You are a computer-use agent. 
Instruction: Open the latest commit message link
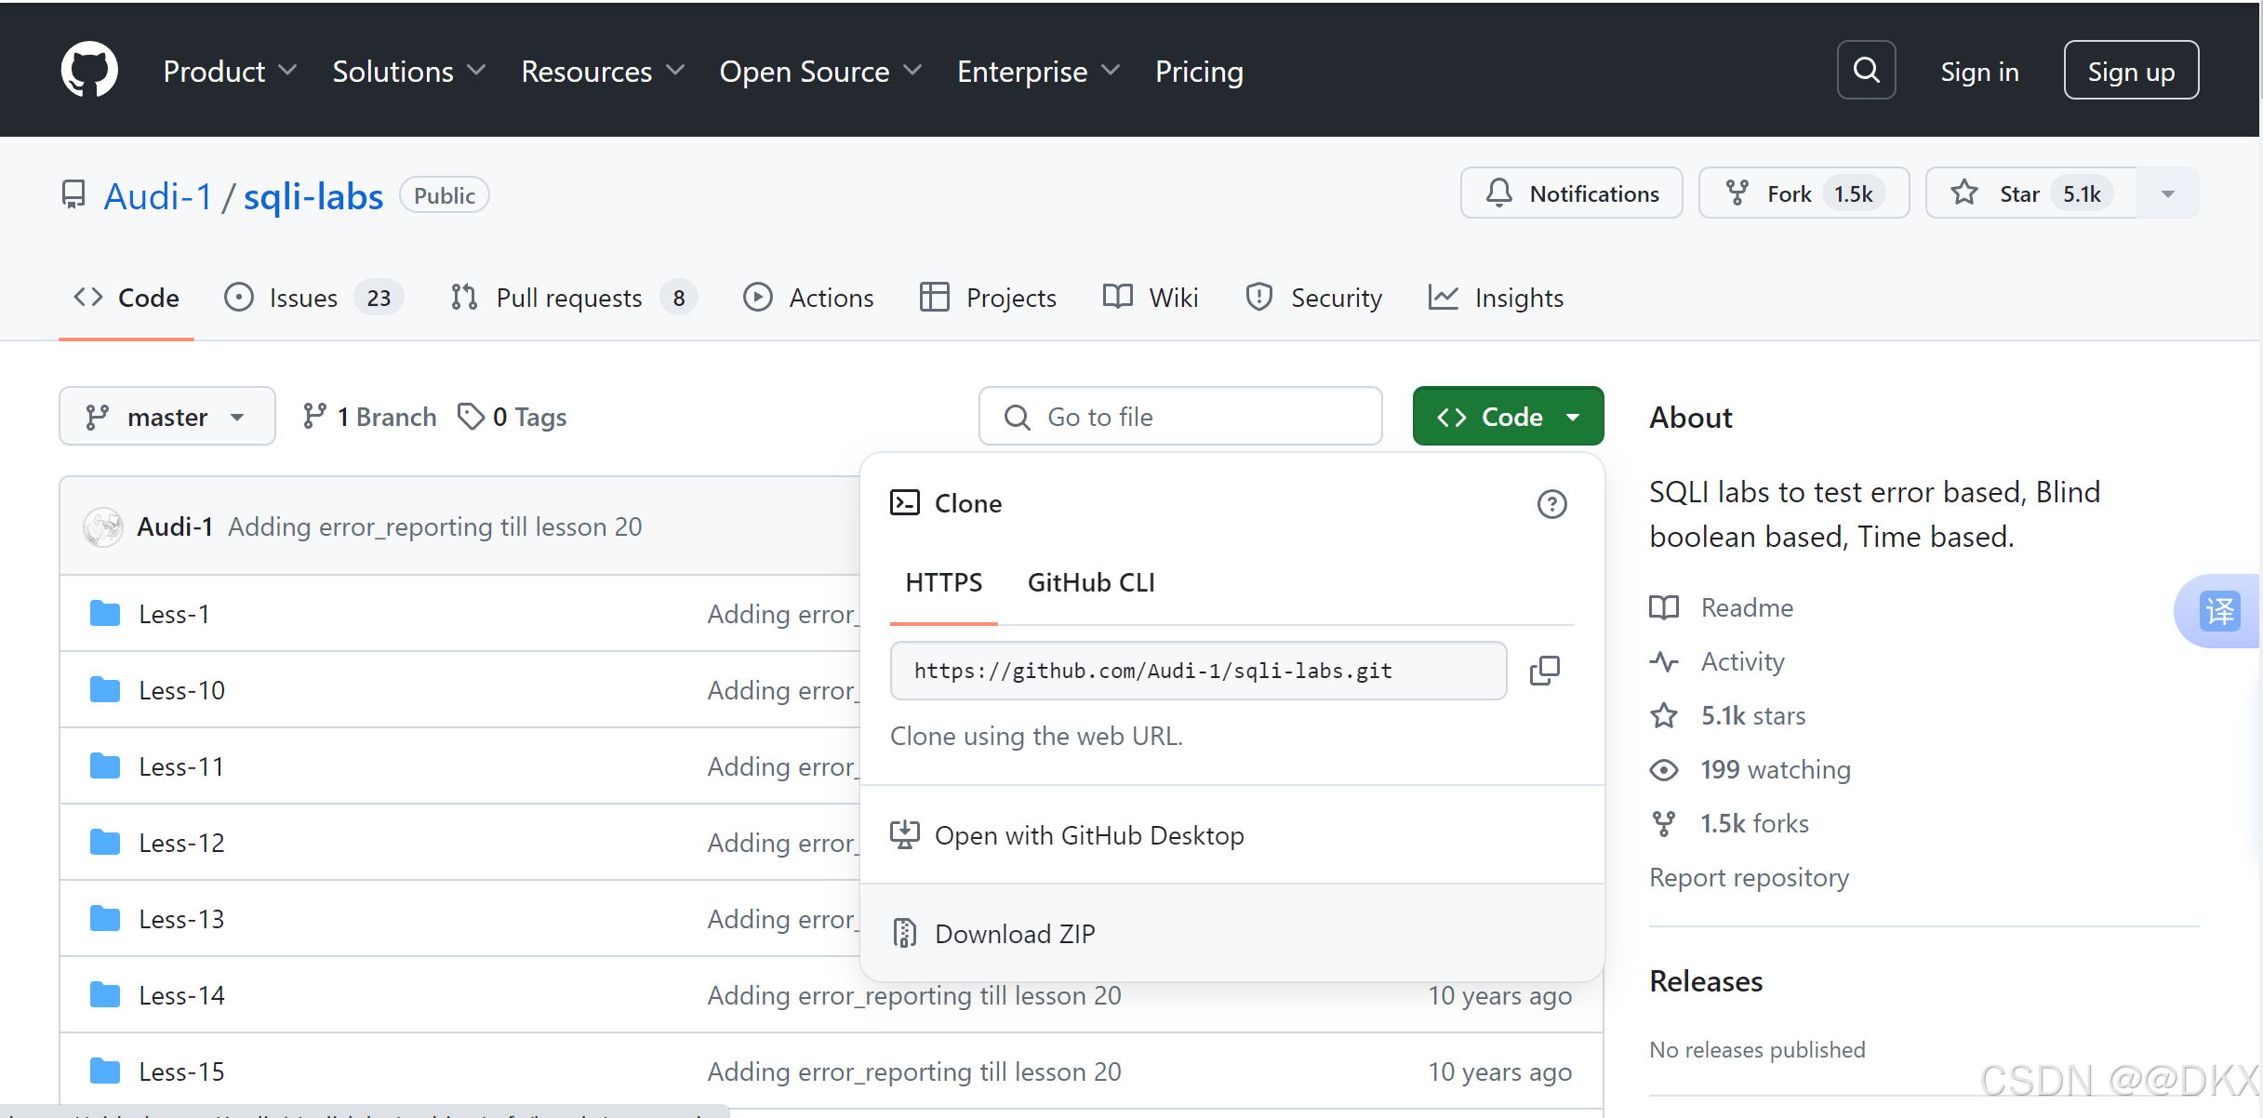[435, 526]
